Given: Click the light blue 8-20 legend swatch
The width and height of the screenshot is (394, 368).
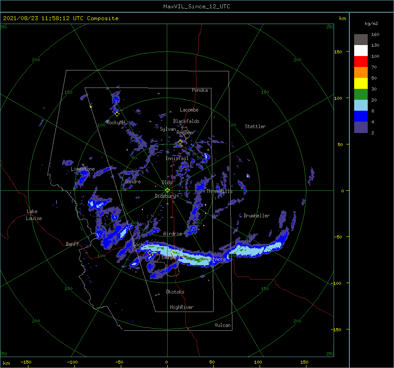Looking at the screenshot, I should pos(361,105).
